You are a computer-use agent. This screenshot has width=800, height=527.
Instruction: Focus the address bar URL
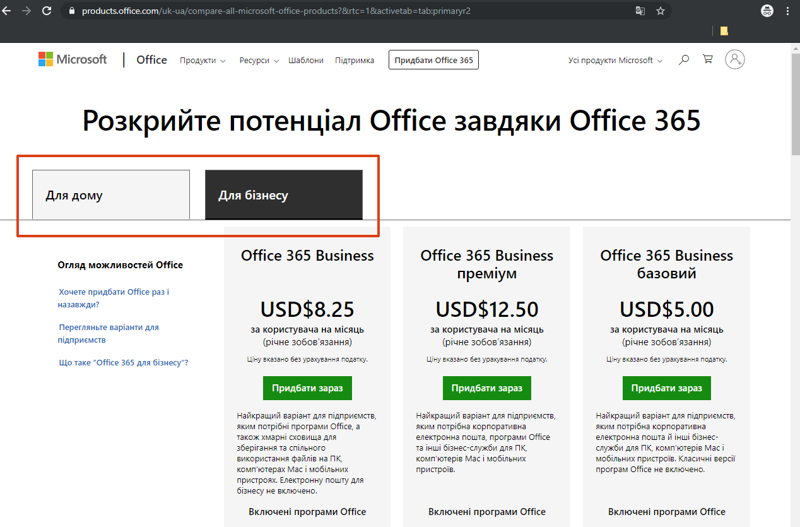tap(276, 11)
